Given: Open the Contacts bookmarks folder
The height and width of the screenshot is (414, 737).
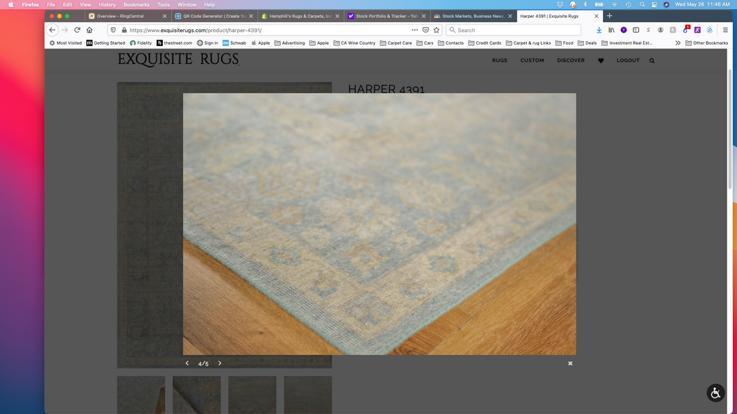Looking at the screenshot, I should [x=451, y=42].
